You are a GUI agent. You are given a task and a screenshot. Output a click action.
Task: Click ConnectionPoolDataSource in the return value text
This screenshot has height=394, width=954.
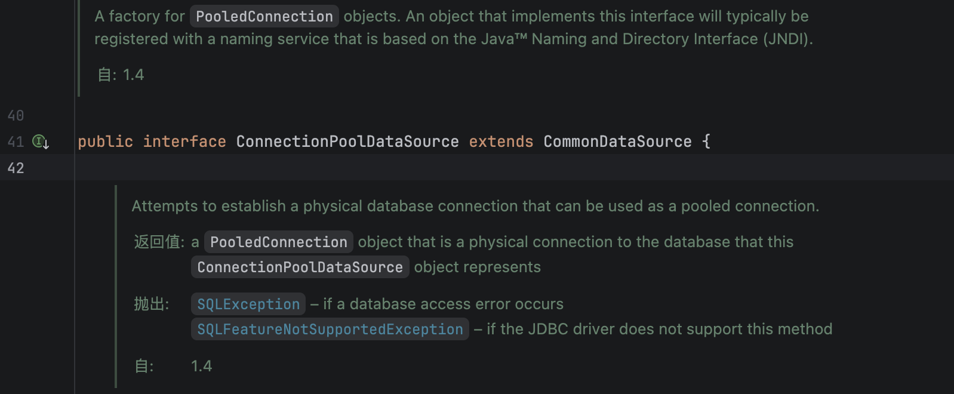pyautogui.click(x=300, y=267)
